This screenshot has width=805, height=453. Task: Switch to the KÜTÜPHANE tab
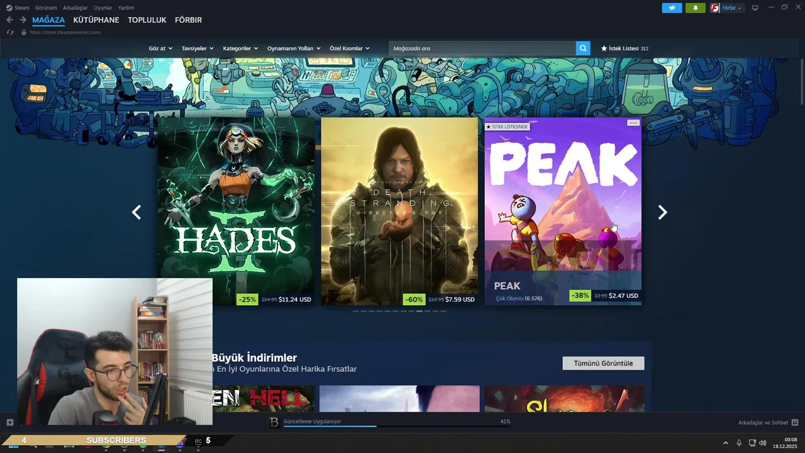click(x=96, y=20)
